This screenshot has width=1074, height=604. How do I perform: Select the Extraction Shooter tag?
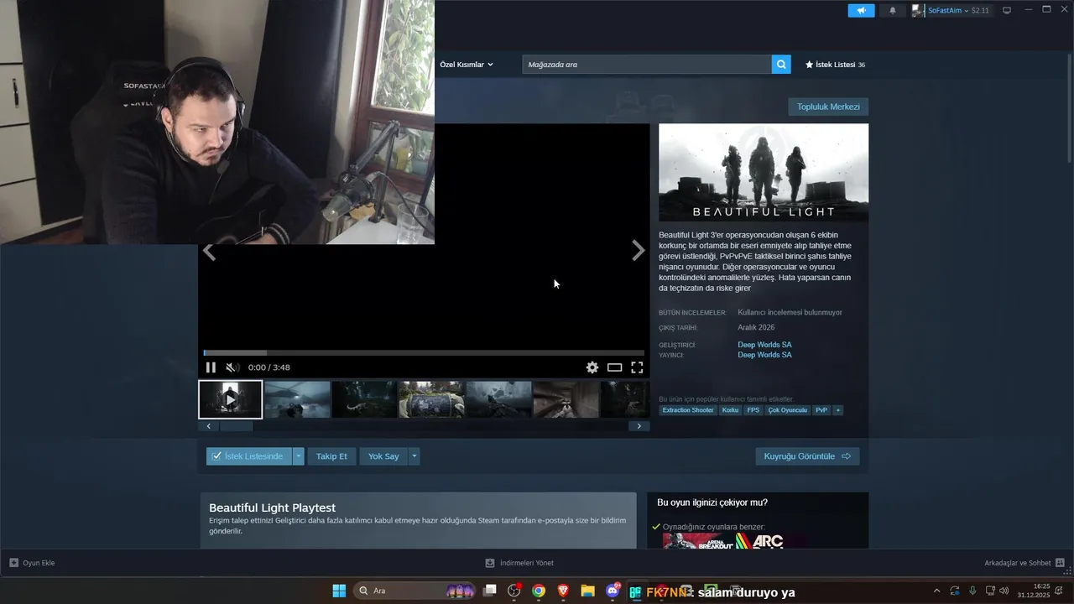[x=688, y=410]
